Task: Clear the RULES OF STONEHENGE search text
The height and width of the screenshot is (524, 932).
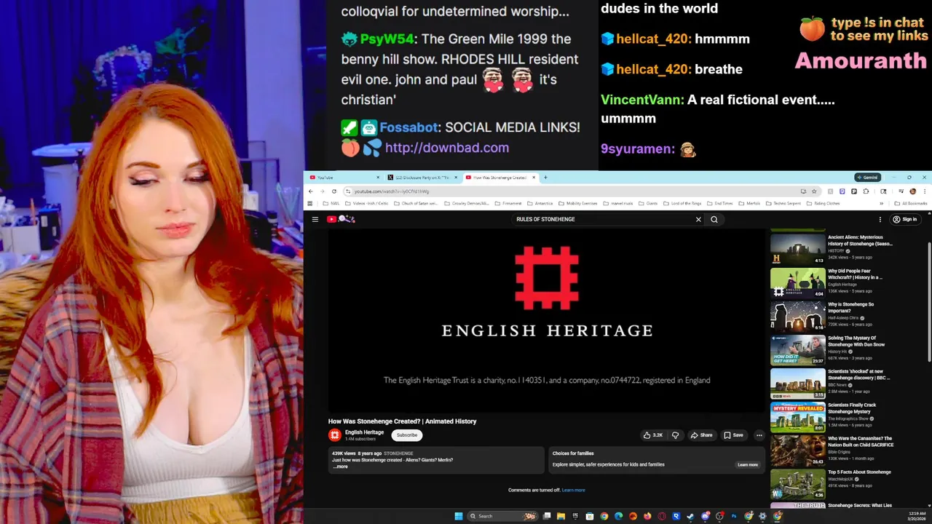Action: 698,219
